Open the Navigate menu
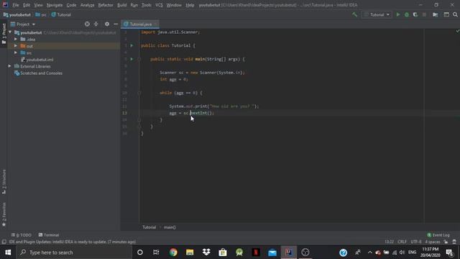 point(55,5)
